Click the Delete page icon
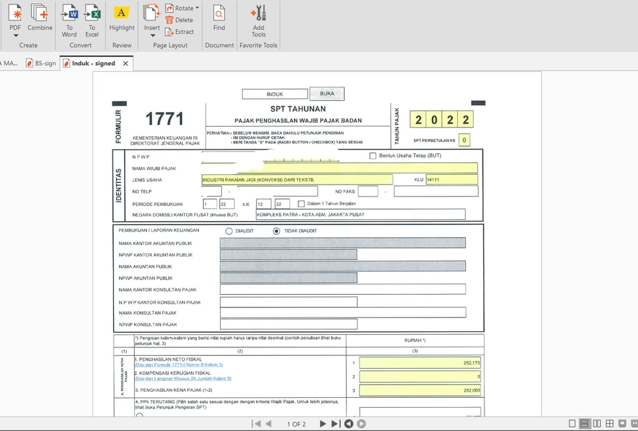The height and width of the screenshot is (431, 638). [169, 20]
